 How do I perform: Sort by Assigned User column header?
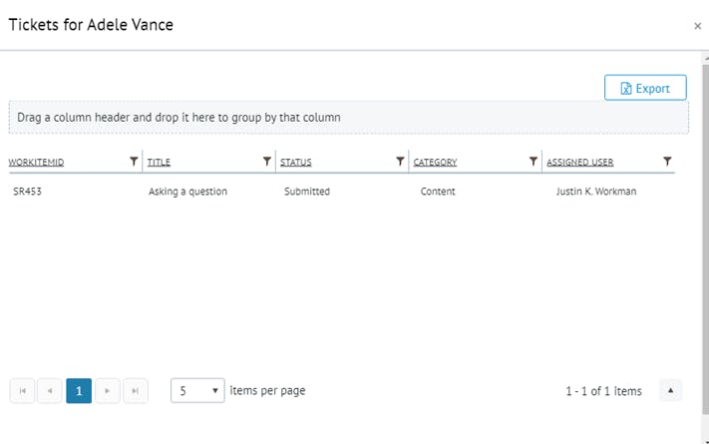(x=580, y=162)
